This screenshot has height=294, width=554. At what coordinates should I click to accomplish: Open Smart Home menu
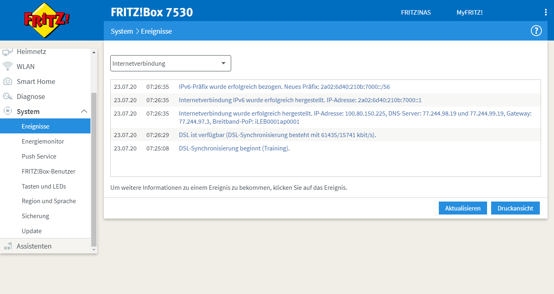pyautogui.click(x=36, y=82)
